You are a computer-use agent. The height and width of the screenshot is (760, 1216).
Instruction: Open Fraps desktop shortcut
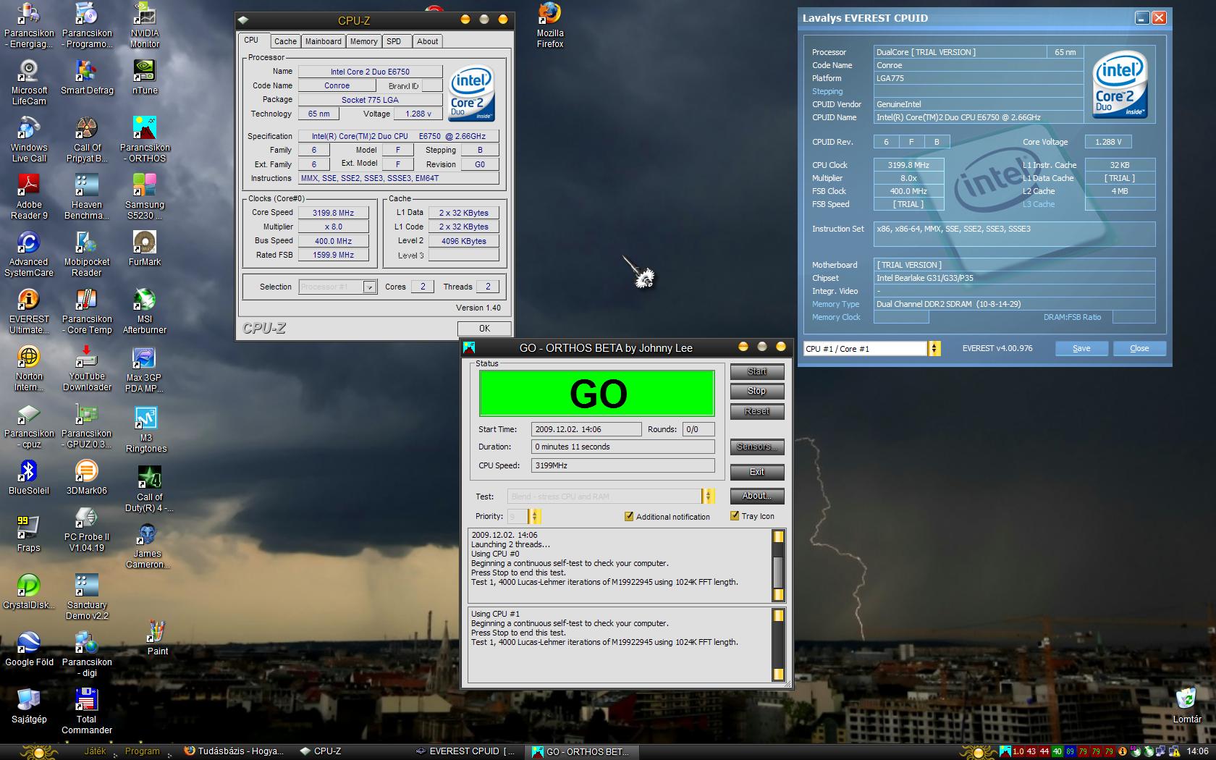pyautogui.click(x=29, y=534)
